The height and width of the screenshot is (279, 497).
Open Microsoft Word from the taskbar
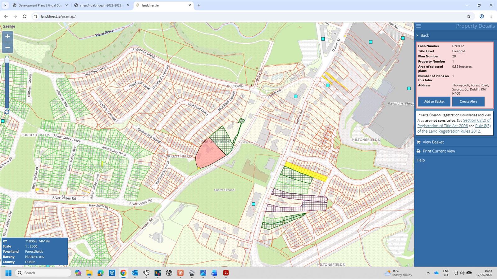[214, 273]
